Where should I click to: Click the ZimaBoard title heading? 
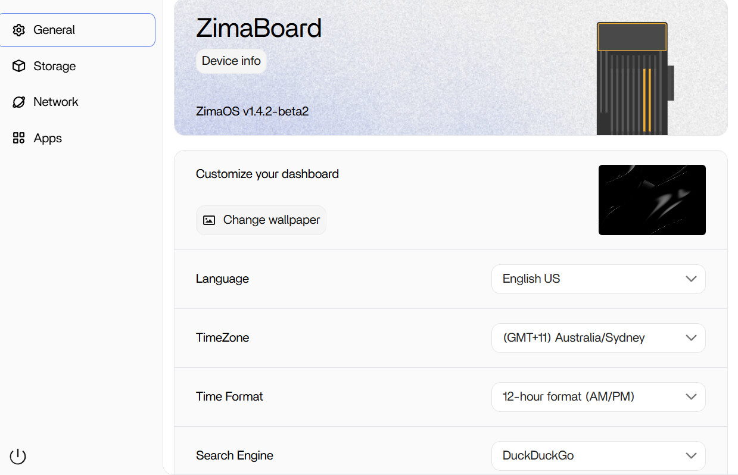pos(259,28)
